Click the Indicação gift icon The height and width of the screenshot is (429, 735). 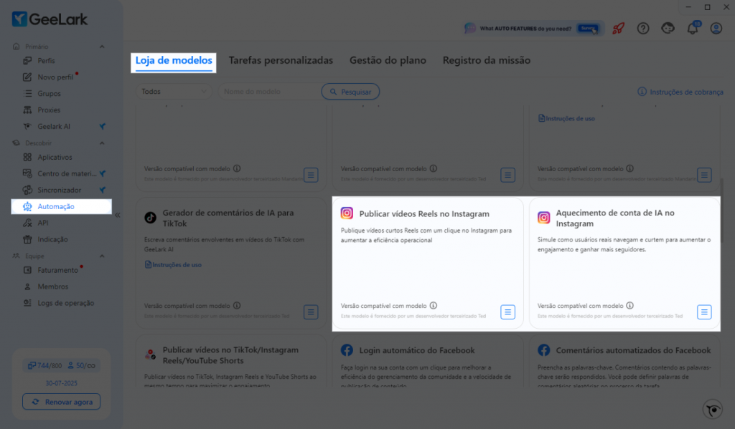(x=28, y=239)
